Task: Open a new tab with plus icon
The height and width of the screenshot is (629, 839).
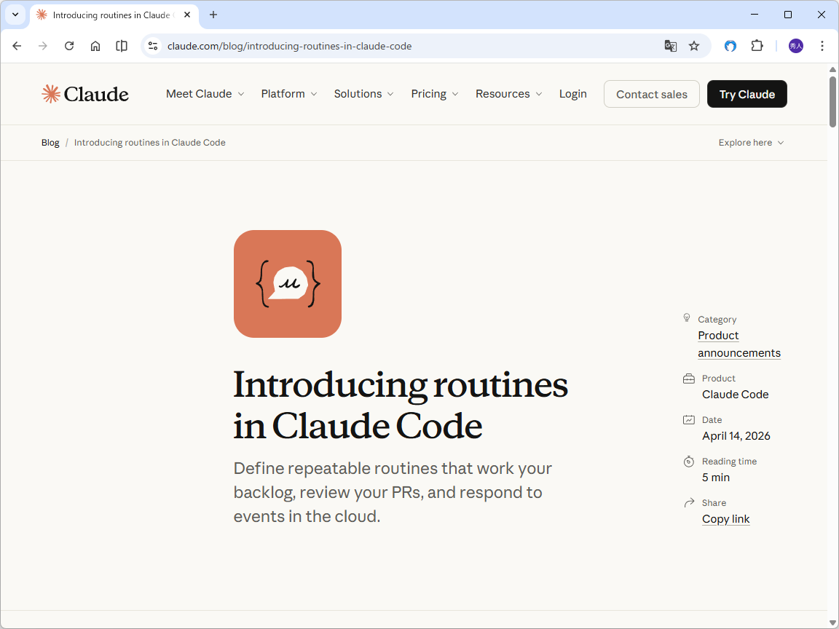Action: tap(213, 15)
